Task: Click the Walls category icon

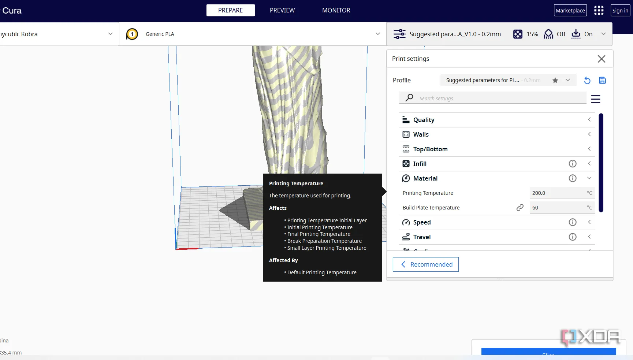Action: click(406, 134)
